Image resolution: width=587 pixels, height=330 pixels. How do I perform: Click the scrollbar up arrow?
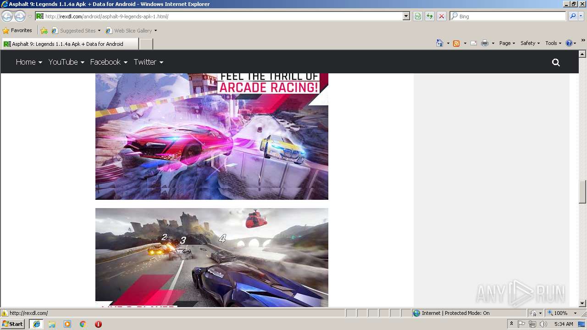[x=583, y=54]
